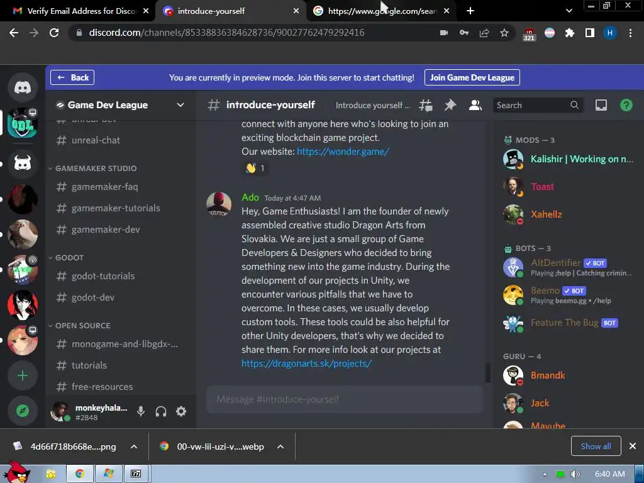Viewport: 644px width, 483px height.
Task: Mute microphone in user panel
Action: coord(141,411)
